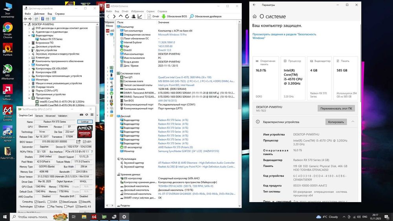Viewport: 393px width, 221px height.
Task: Open 'Microsoft Windows 10 Pro' link in AIDA64
Action: pos(172,35)
